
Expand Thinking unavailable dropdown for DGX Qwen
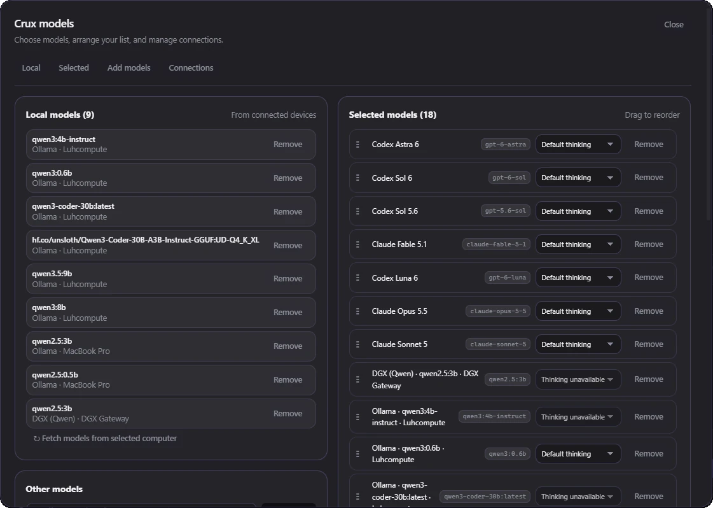pyautogui.click(x=578, y=379)
